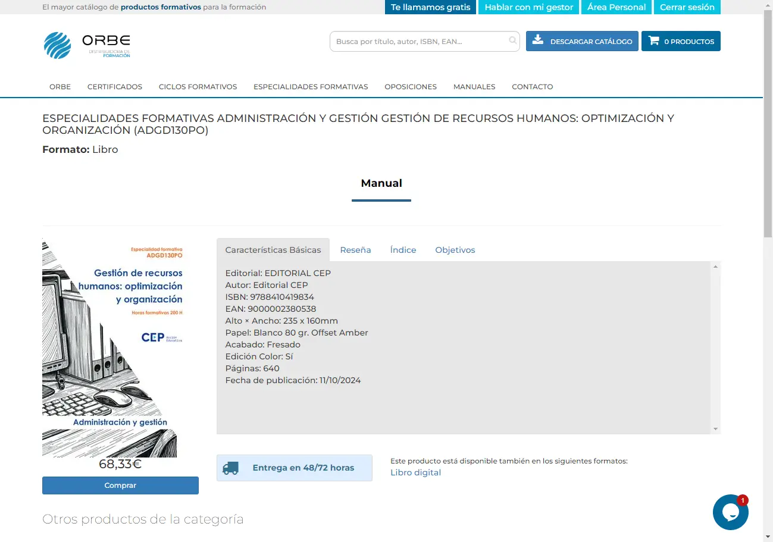Open the chat bubble widget

tap(730, 512)
